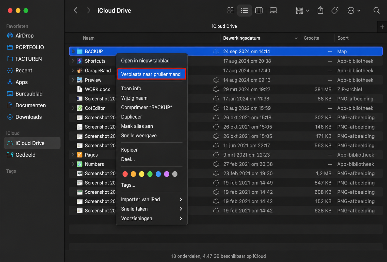Apply the gray tag color
Viewport: 387px width, 262px height.
pyautogui.click(x=175, y=174)
